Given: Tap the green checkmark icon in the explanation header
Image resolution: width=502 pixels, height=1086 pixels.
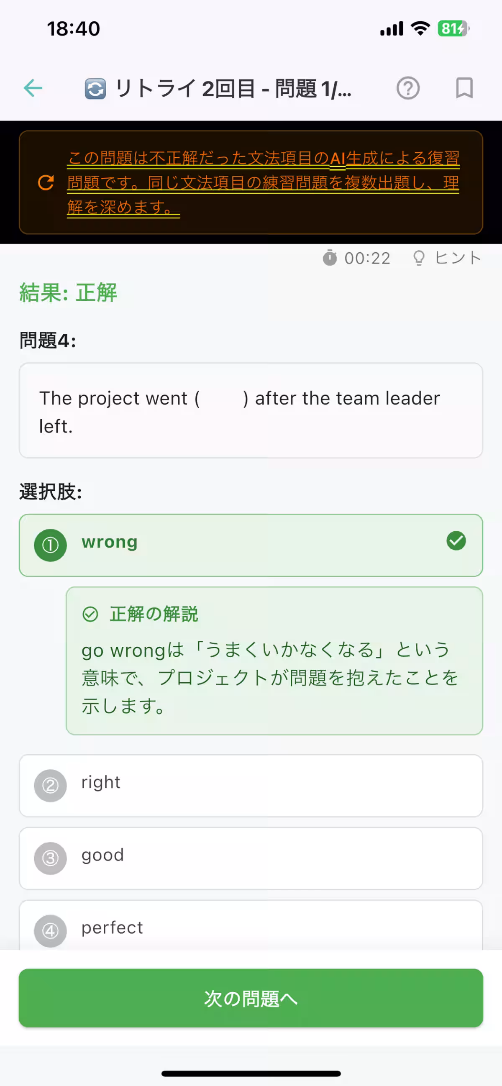Looking at the screenshot, I should click(x=90, y=615).
